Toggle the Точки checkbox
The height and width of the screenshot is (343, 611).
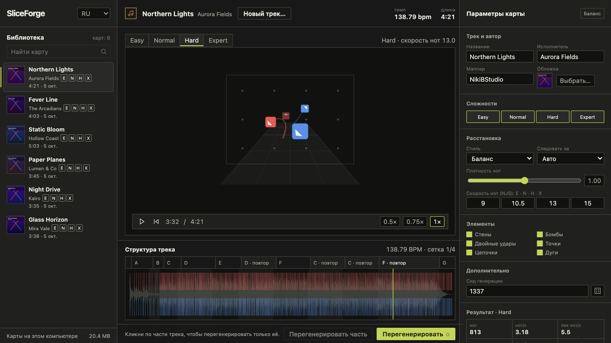pyautogui.click(x=540, y=244)
